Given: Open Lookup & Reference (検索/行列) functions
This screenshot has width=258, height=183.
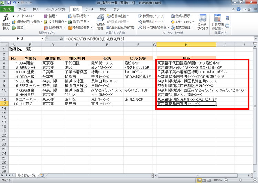Looking at the screenshot, I should (79, 16).
